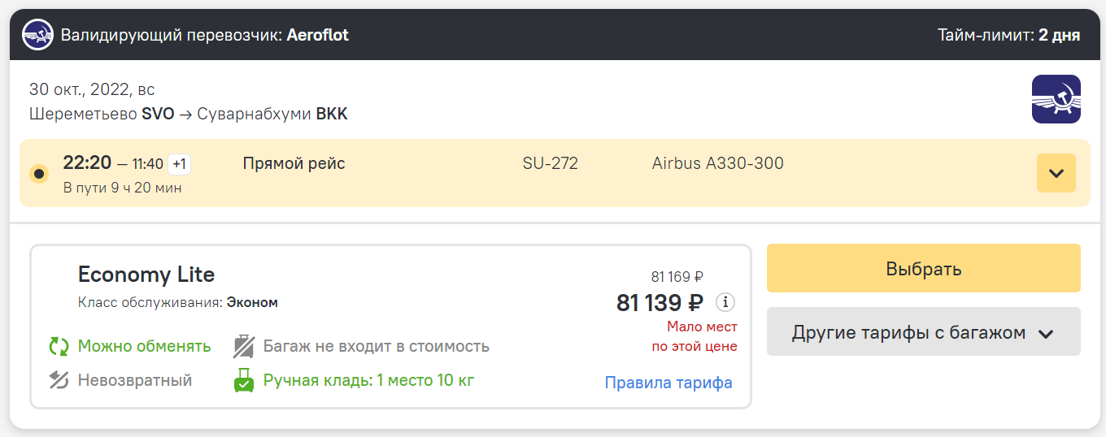Screen dimensions: 1106x437
Task: Click the green hand luggage icon
Action: (x=244, y=380)
